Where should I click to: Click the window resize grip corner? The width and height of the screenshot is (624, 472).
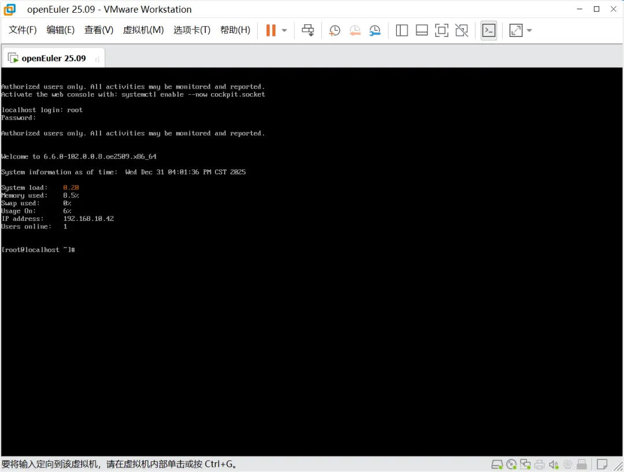pyautogui.click(x=618, y=466)
